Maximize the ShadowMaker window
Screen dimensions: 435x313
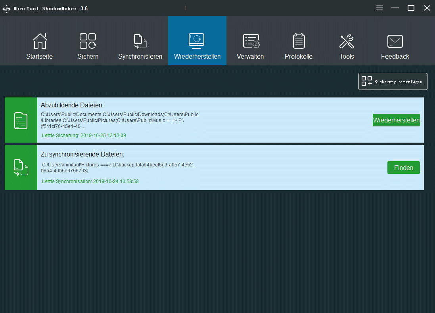(x=411, y=8)
